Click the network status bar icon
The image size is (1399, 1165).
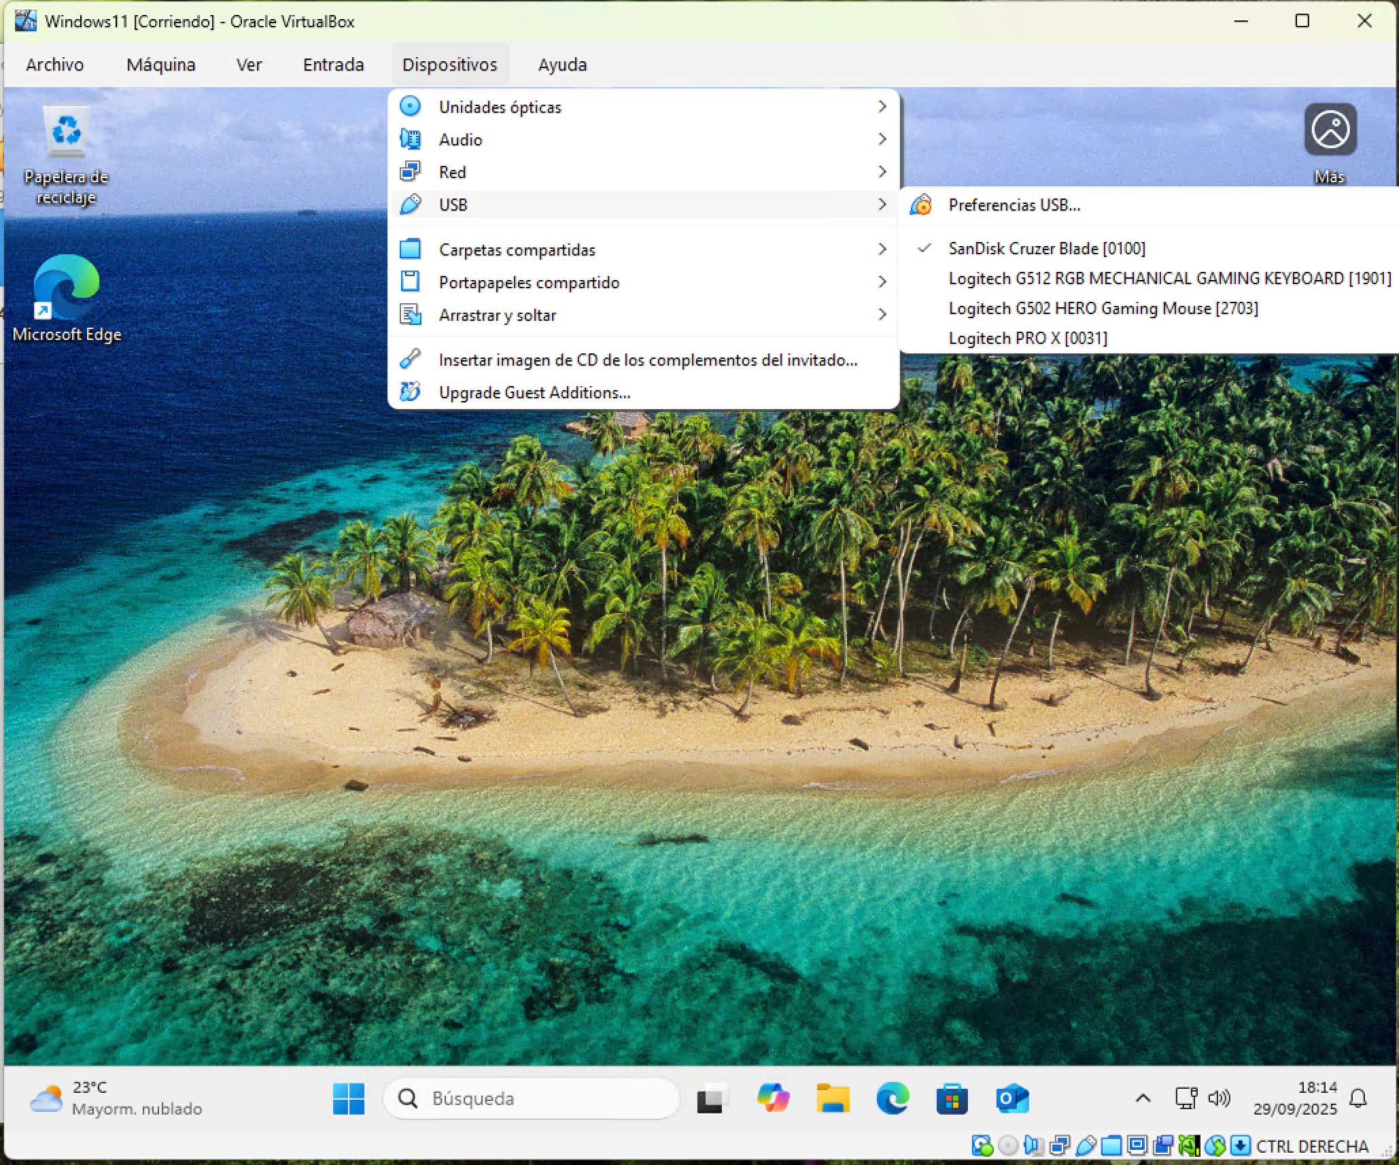click(x=1060, y=1146)
